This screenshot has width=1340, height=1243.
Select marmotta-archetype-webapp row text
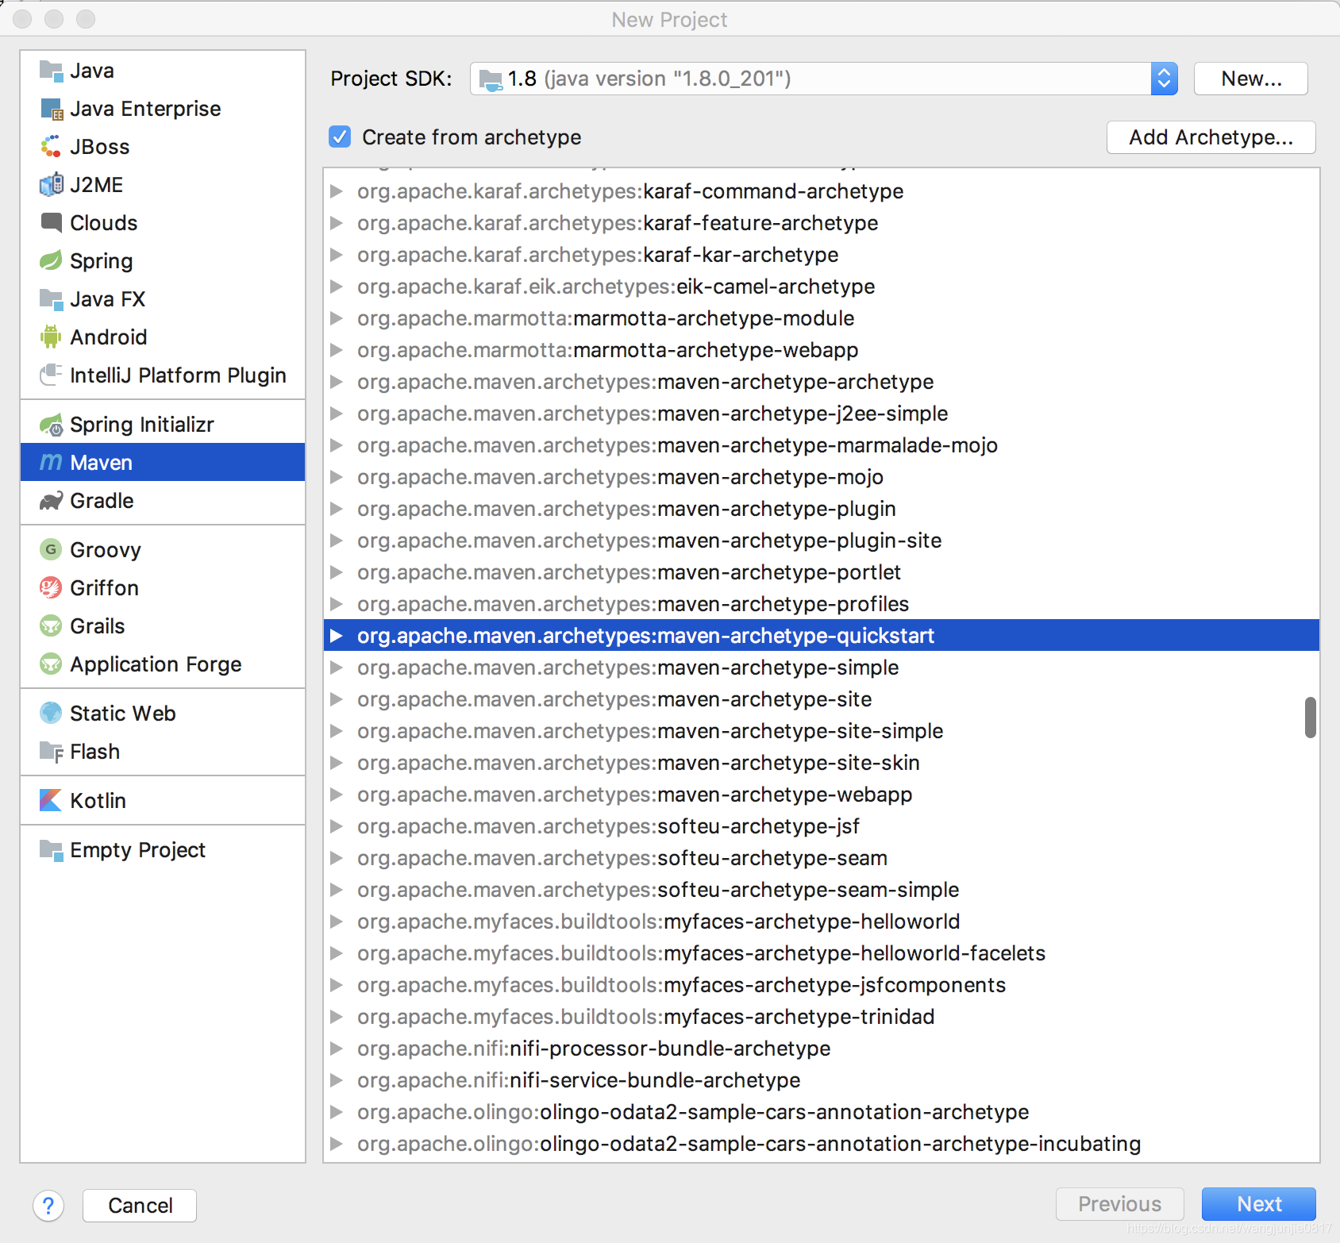point(607,350)
